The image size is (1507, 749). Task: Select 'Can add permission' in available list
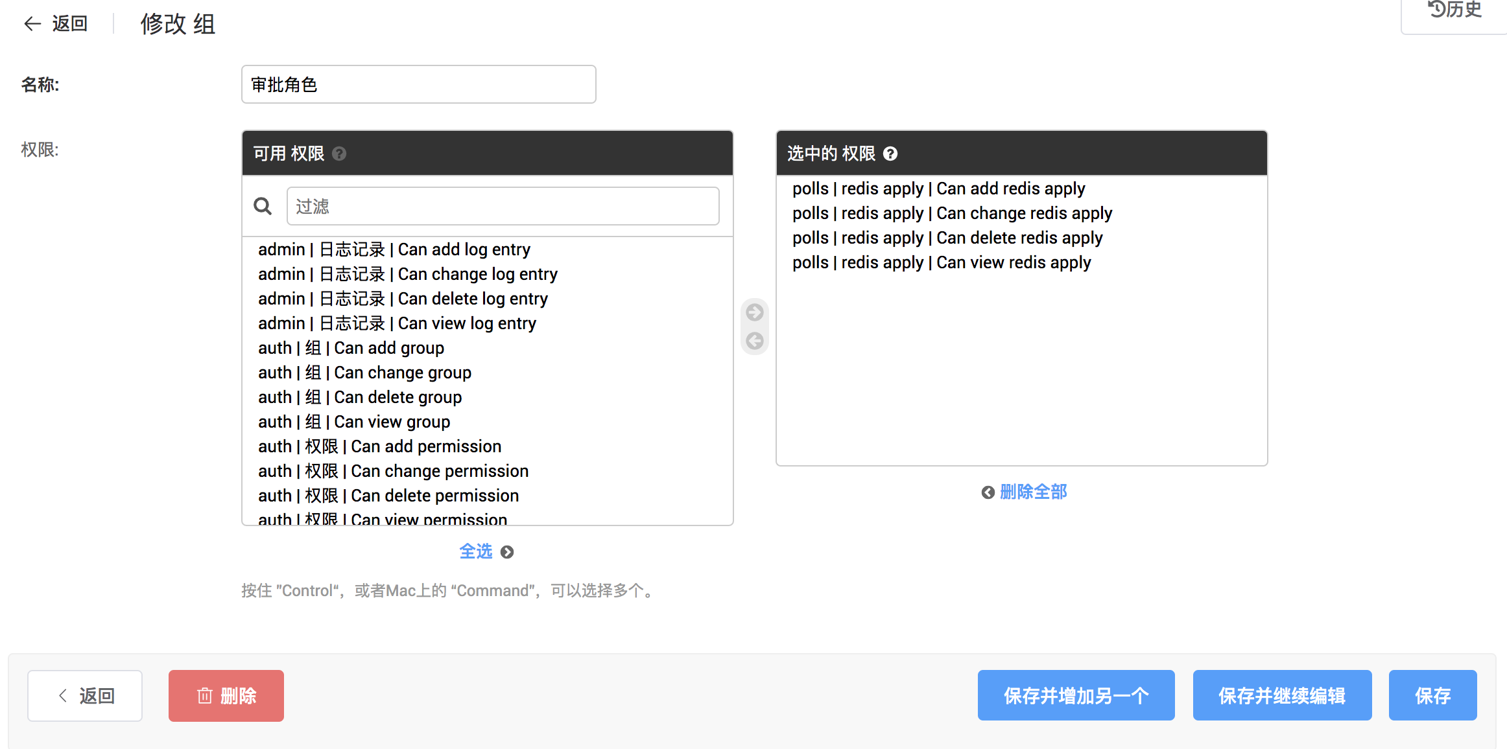point(379,446)
